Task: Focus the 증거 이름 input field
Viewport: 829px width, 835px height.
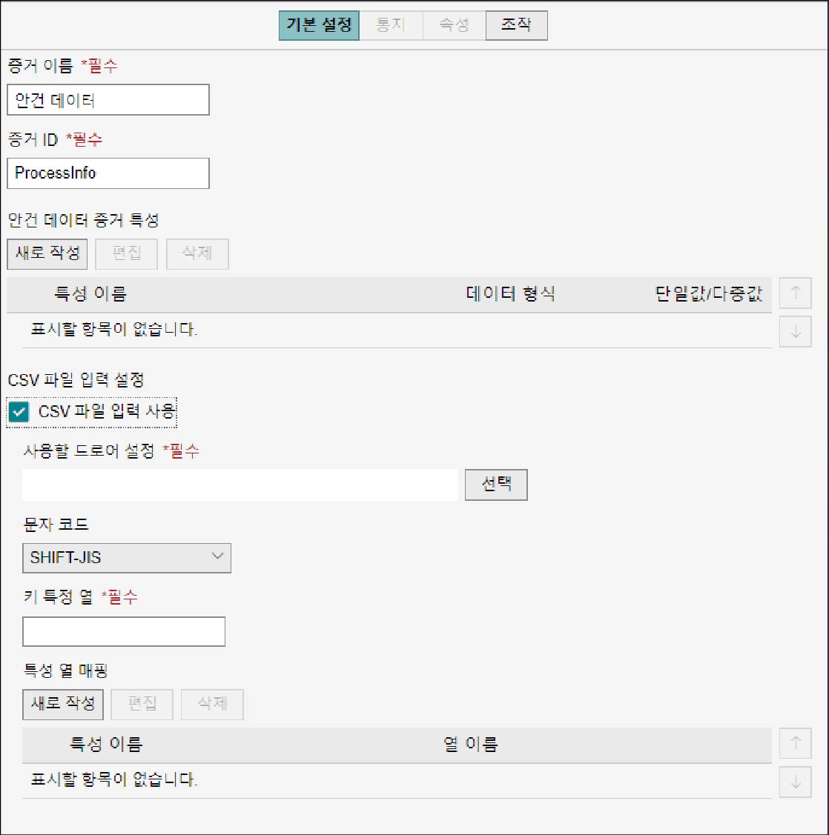Action: [x=108, y=99]
